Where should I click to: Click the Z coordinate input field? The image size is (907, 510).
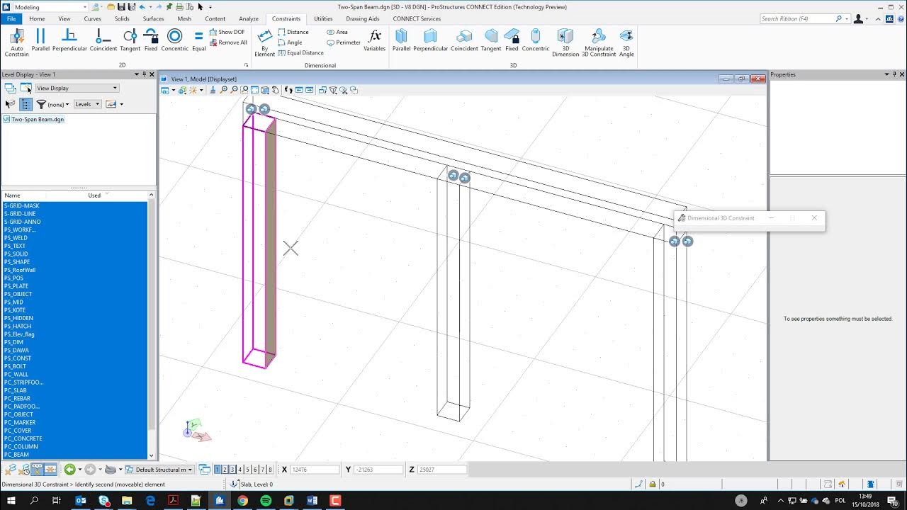coord(442,470)
